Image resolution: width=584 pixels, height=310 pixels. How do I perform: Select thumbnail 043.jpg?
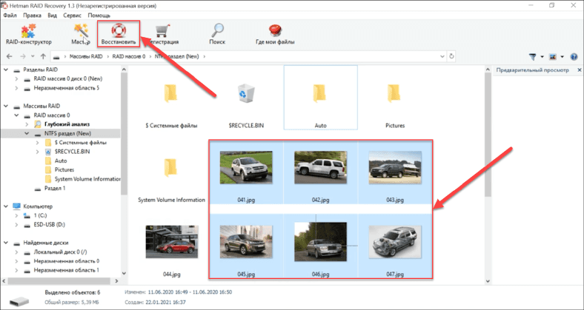[395, 167]
